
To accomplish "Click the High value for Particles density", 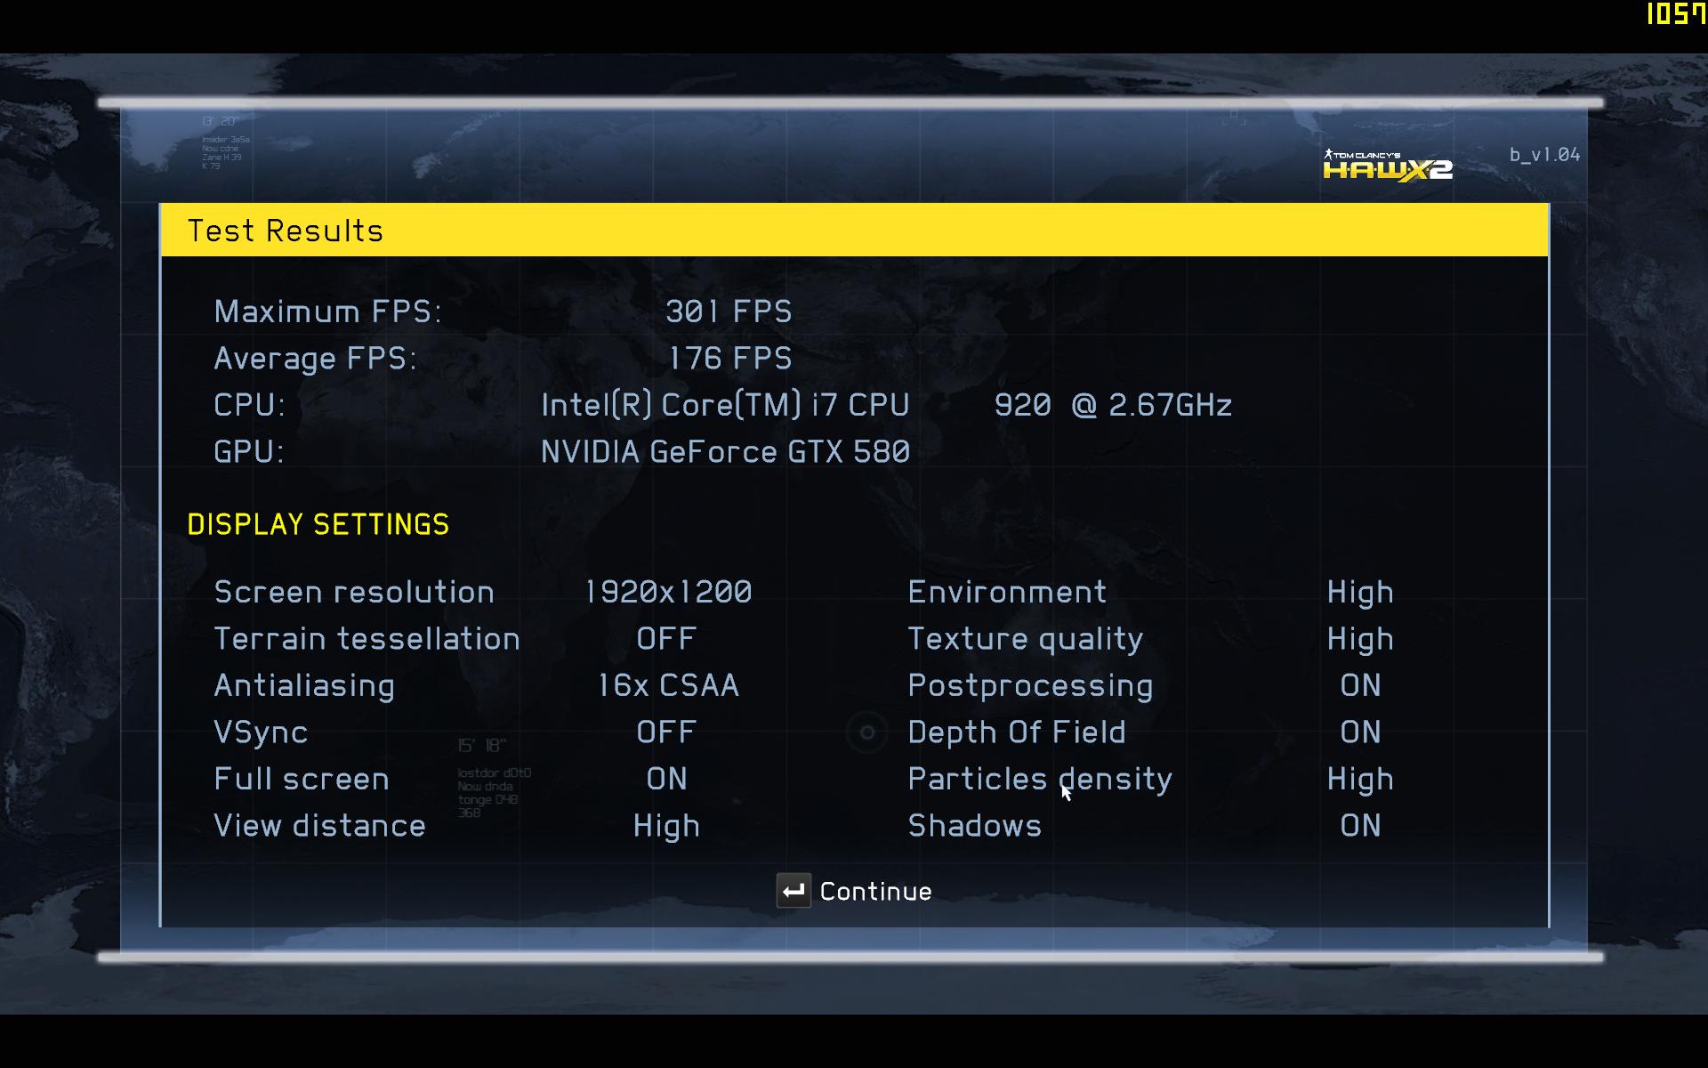I will click(x=1360, y=781).
